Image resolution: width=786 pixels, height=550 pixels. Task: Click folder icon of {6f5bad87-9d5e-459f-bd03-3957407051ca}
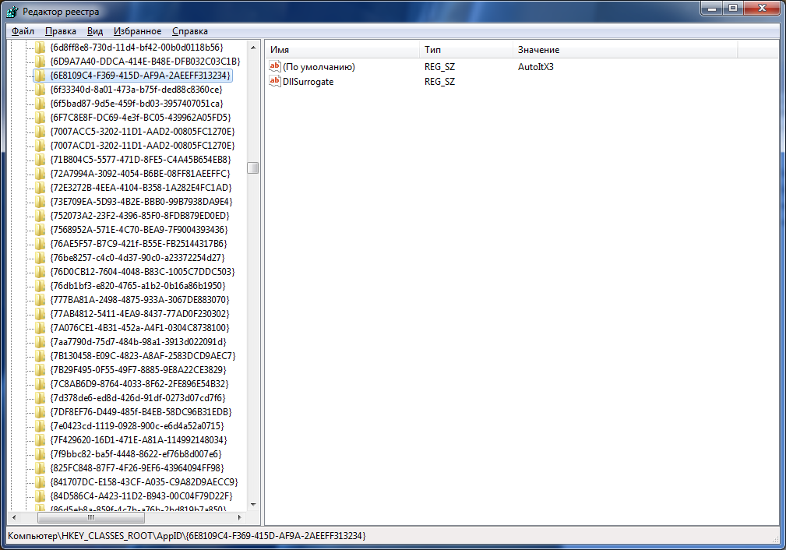point(40,104)
